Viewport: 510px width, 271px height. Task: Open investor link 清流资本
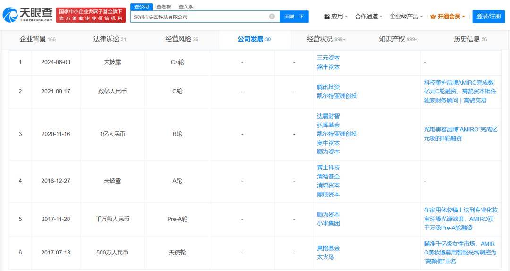328,185
